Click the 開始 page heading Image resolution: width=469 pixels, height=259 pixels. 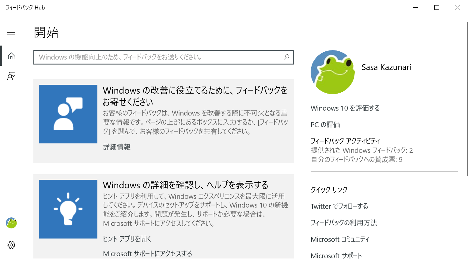[46, 32]
